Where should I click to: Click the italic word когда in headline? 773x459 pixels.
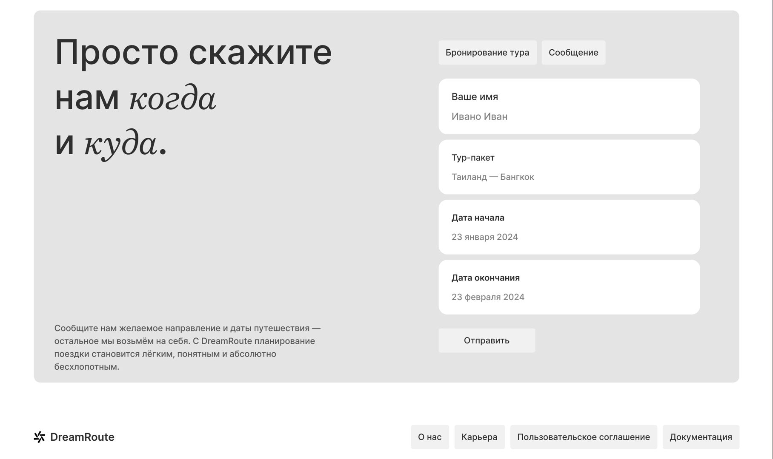(172, 98)
